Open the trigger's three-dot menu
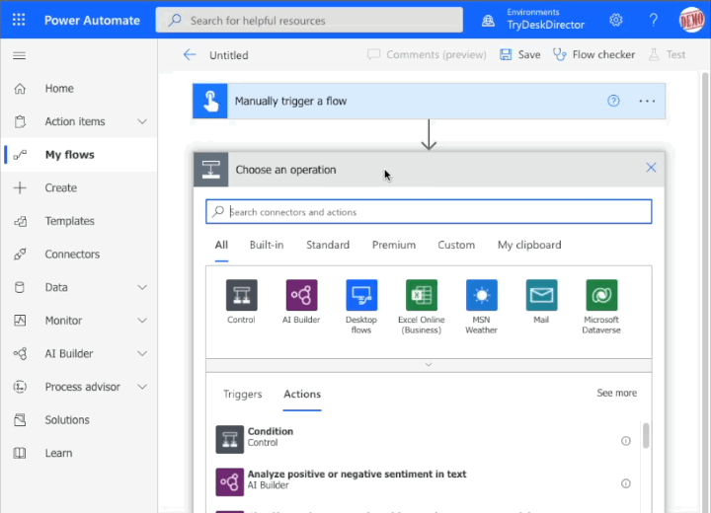Image resolution: width=711 pixels, height=513 pixels. pyautogui.click(x=647, y=101)
